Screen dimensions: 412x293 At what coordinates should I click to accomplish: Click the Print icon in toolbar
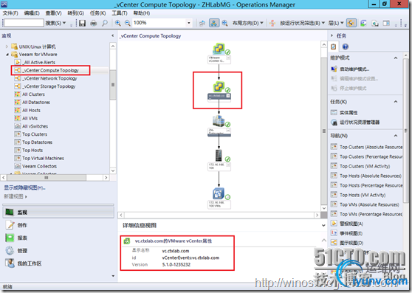(94, 23)
